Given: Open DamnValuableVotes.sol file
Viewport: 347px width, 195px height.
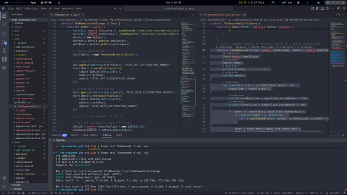Looking at the screenshot, I should click(x=29, y=138).
